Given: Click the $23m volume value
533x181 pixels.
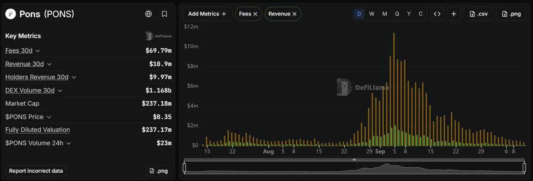Looking at the screenshot, I should (x=164, y=143).
